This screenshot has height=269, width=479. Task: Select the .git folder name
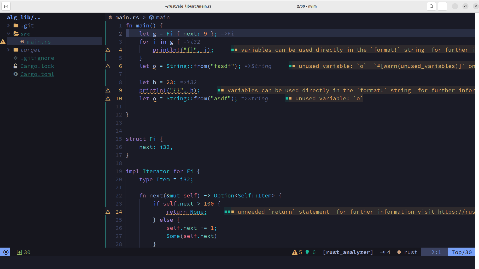27,26
